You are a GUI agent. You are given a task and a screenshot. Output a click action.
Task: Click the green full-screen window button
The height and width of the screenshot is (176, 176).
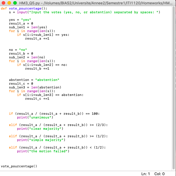15,3
